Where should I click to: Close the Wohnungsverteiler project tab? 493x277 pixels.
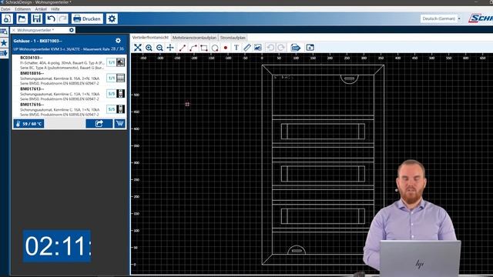pyautogui.click(x=14, y=30)
